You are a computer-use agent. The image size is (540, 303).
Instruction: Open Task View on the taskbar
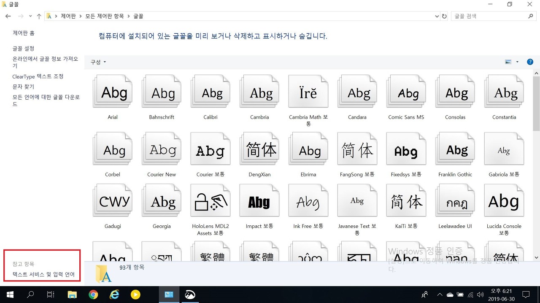point(51,295)
